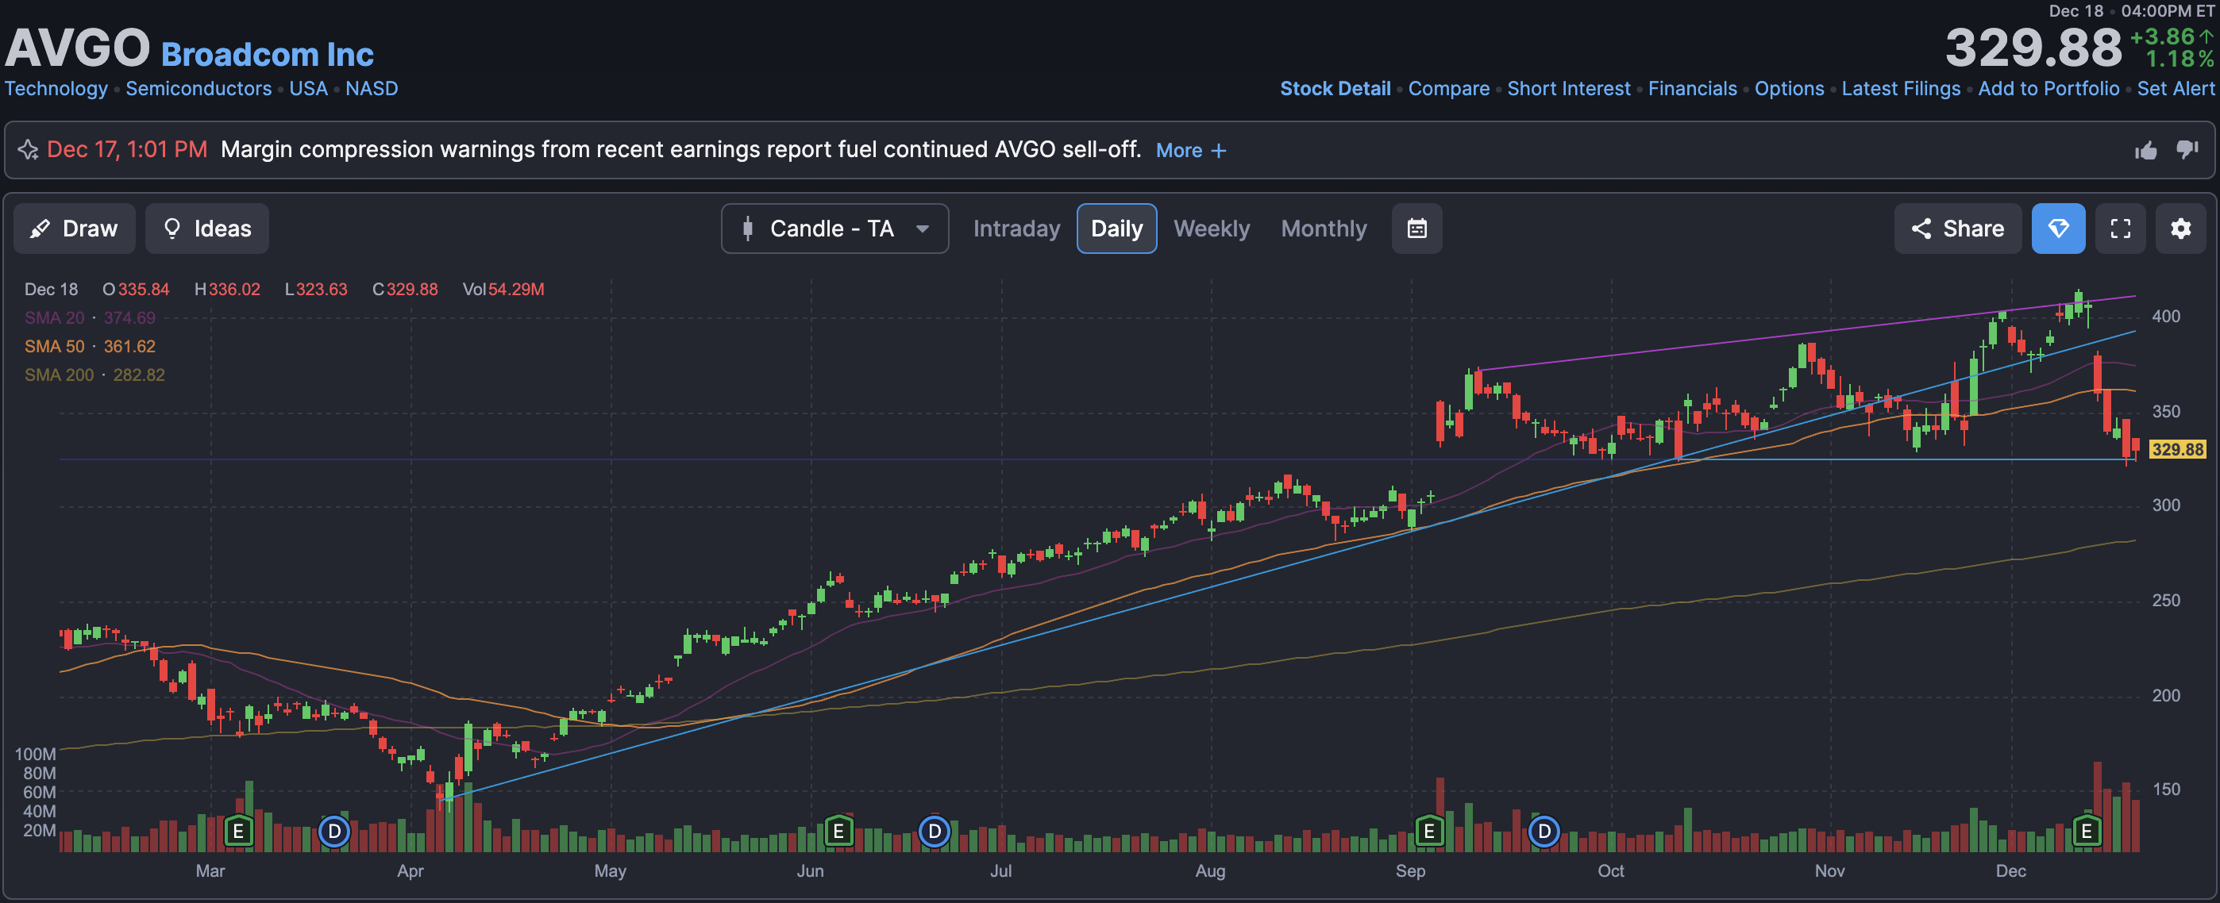Open chart settings gear icon
Image resolution: width=2220 pixels, height=903 pixels.
pyautogui.click(x=2180, y=229)
